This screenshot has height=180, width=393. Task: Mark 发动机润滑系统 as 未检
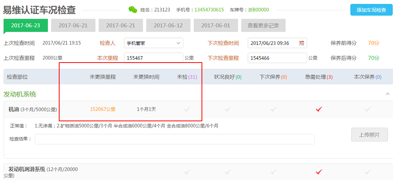[187, 172]
